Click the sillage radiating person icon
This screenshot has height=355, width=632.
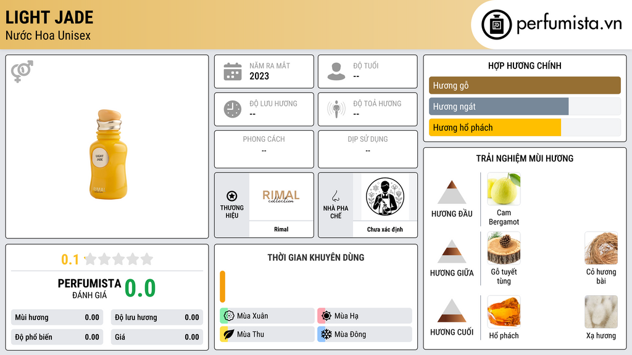click(x=336, y=109)
